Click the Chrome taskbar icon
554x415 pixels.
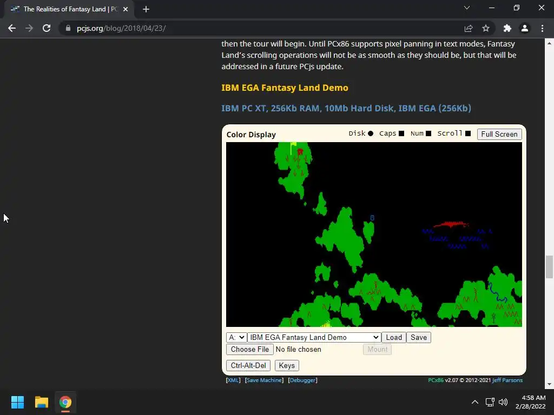pos(65,402)
